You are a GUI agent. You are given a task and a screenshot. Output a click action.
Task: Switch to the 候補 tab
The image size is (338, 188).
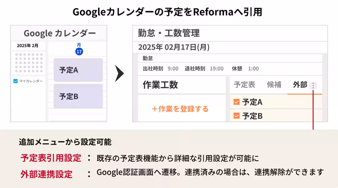274,85
